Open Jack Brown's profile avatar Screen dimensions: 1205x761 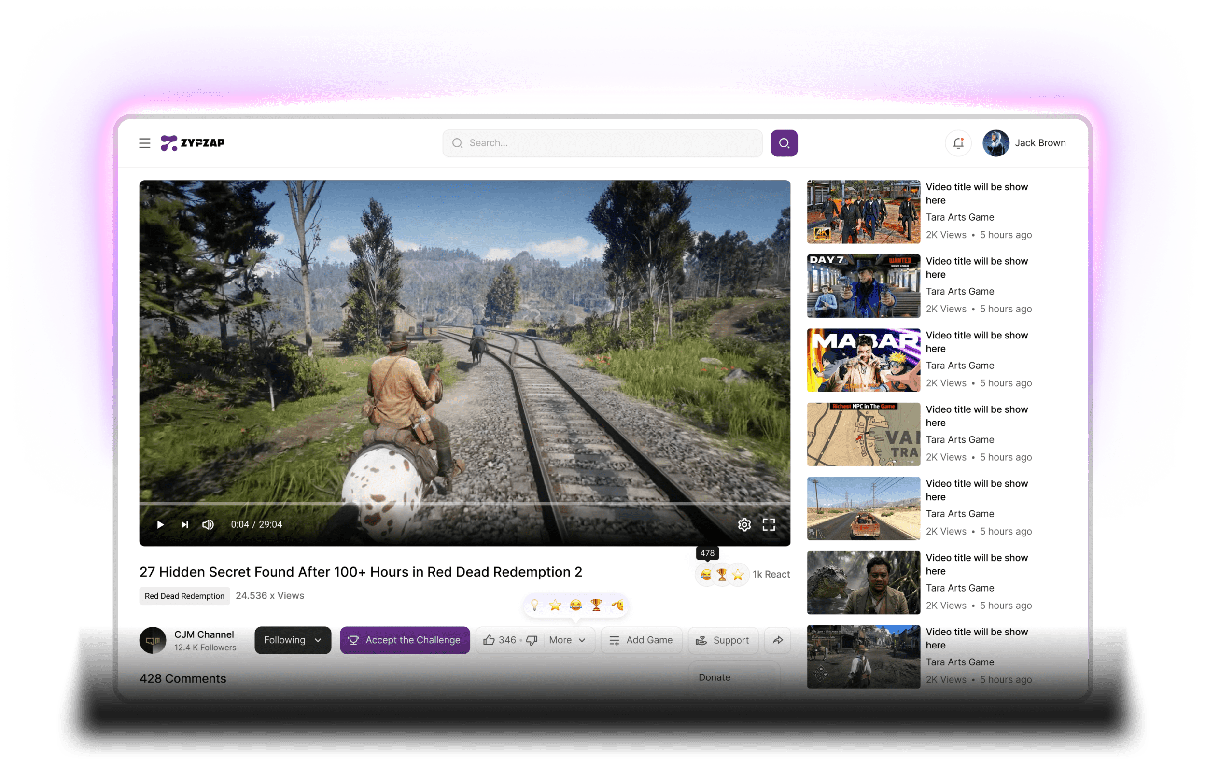tap(995, 143)
